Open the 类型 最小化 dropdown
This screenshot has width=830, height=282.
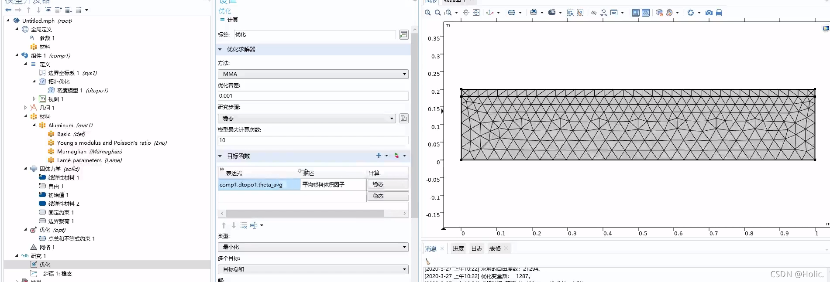click(x=313, y=247)
